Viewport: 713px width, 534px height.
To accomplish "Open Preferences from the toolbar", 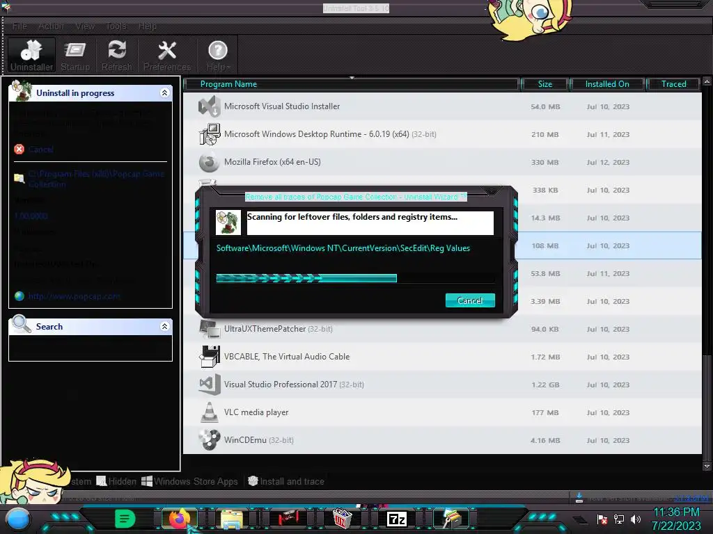I will coord(167,55).
